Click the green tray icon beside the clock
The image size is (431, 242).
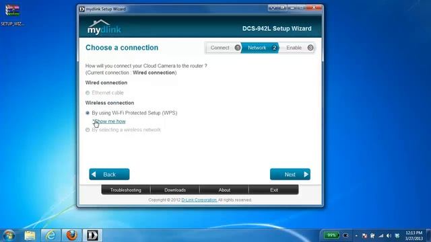(397, 235)
